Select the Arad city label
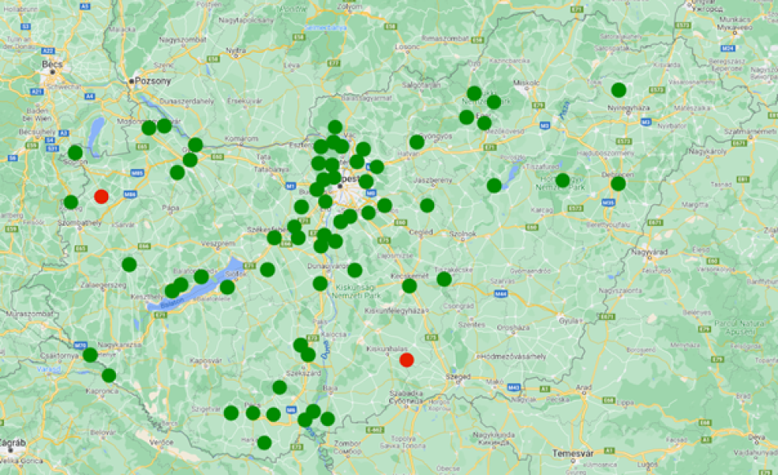The image size is (778, 475). tap(583, 388)
